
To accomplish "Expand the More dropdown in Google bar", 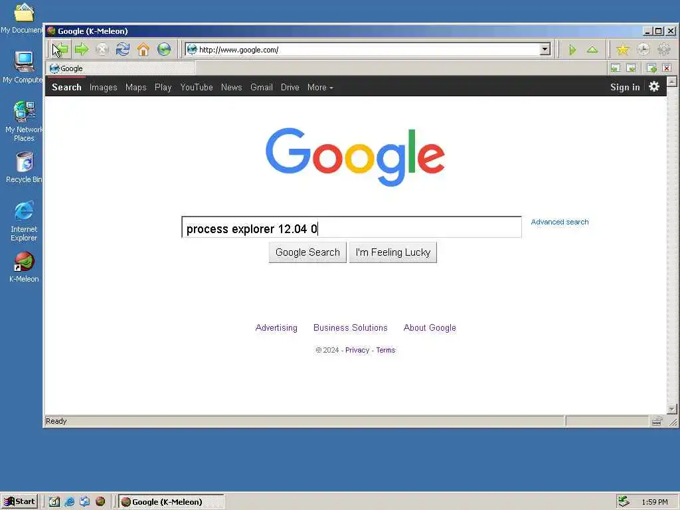I will [x=320, y=87].
